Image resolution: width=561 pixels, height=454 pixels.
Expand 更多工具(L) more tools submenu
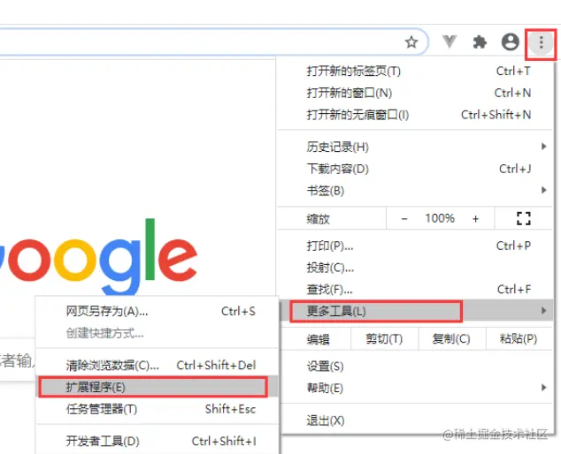[x=417, y=311]
